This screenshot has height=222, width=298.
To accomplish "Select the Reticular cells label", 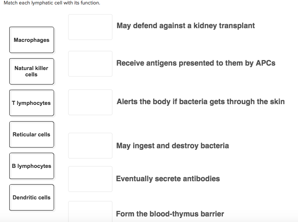I will pyautogui.click(x=31, y=134).
